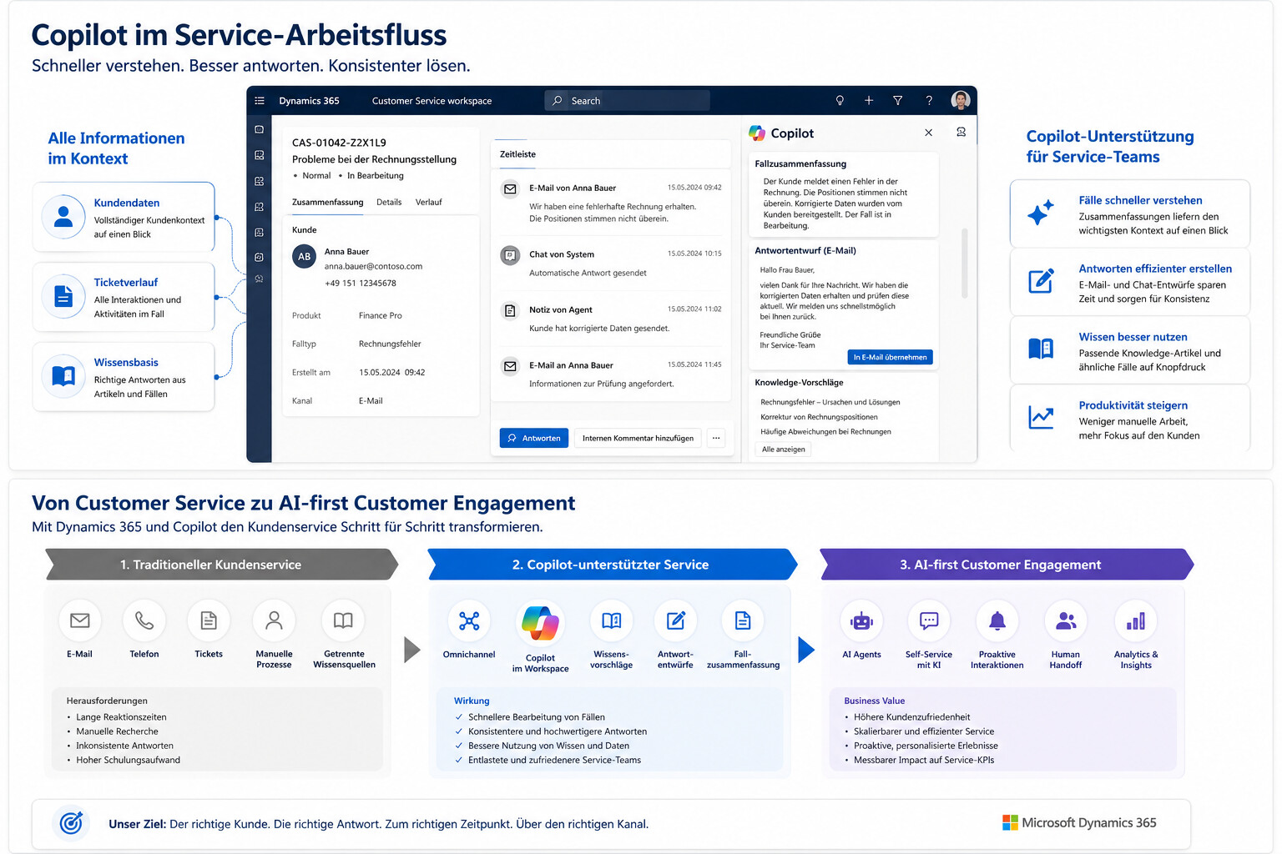
Task: Click the case number CAS-01042-Z2X1L9
Action: coord(339,143)
